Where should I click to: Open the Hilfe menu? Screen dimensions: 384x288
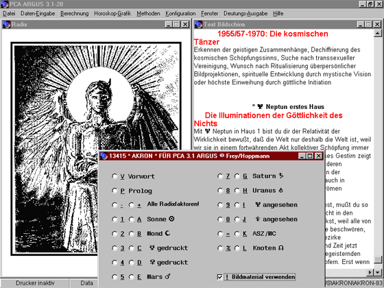click(278, 14)
